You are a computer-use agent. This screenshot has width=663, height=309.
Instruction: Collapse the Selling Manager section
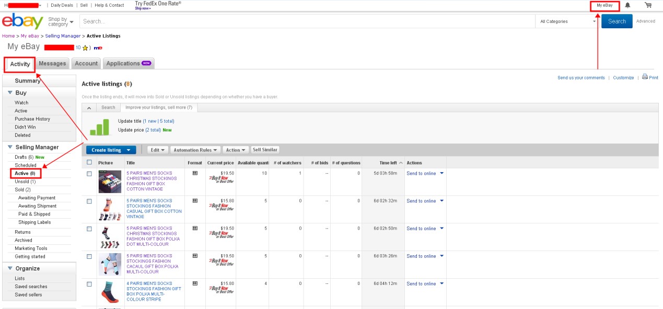point(10,147)
